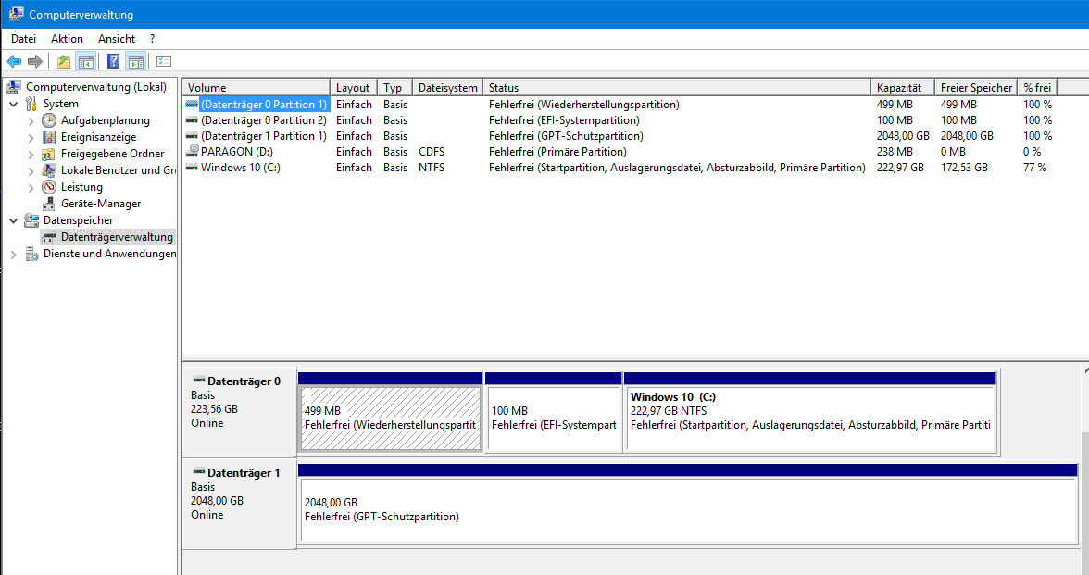This screenshot has width=1089, height=575.
Task: Toggle the action pane toolbar icon
Action: click(x=136, y=62)
